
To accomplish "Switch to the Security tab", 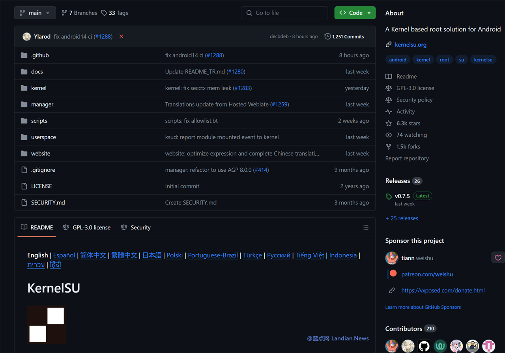I will tap(136, 227).
